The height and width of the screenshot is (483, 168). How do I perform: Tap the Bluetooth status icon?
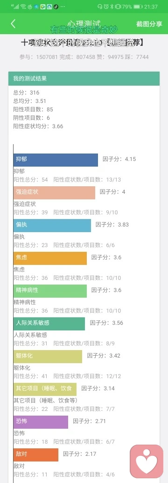(112, 7)
